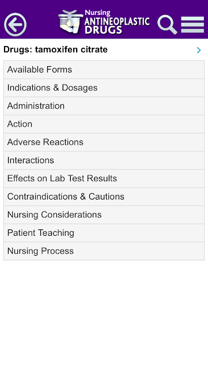Open Indications & Dosages section
The image size is (208, 368).
pos(104,88)
